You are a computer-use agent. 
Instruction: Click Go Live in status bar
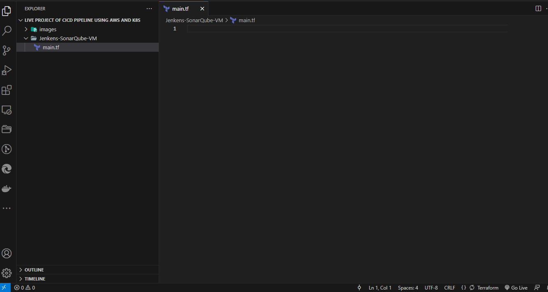click(x=516, y=288)
